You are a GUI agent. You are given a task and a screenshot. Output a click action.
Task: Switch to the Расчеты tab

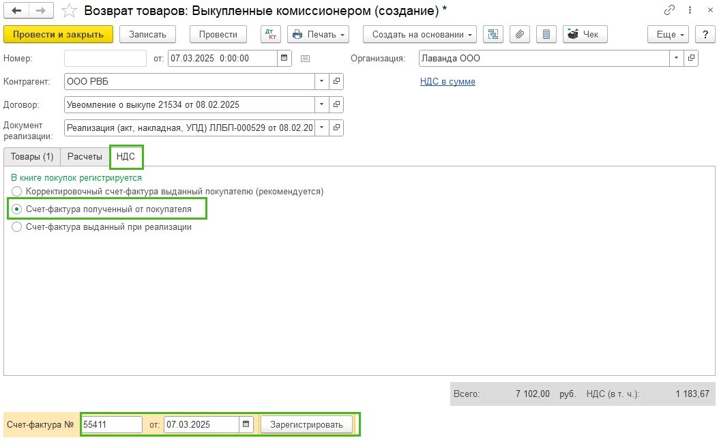tap(85, 156)
